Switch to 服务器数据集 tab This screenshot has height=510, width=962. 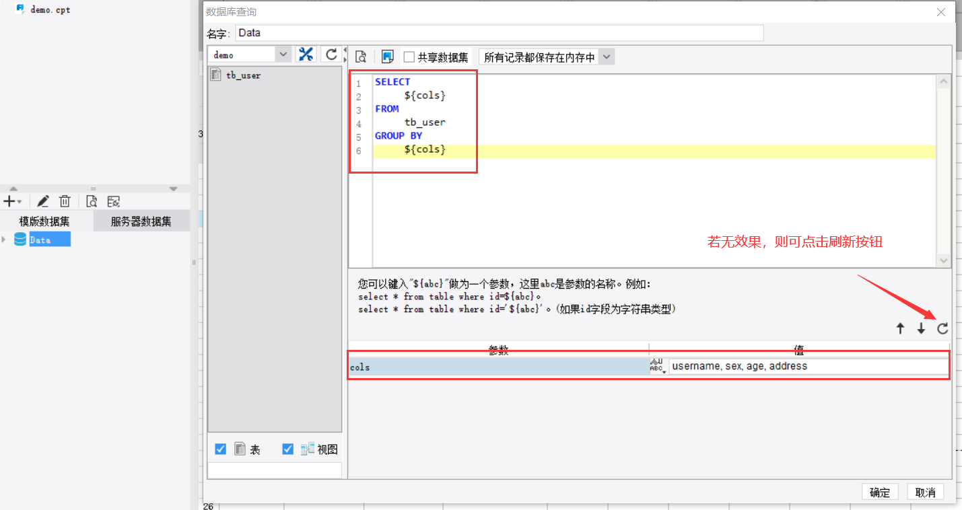coord(141,221)
